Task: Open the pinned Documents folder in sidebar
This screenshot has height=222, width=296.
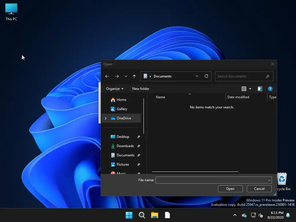Action: click(125, 155)
